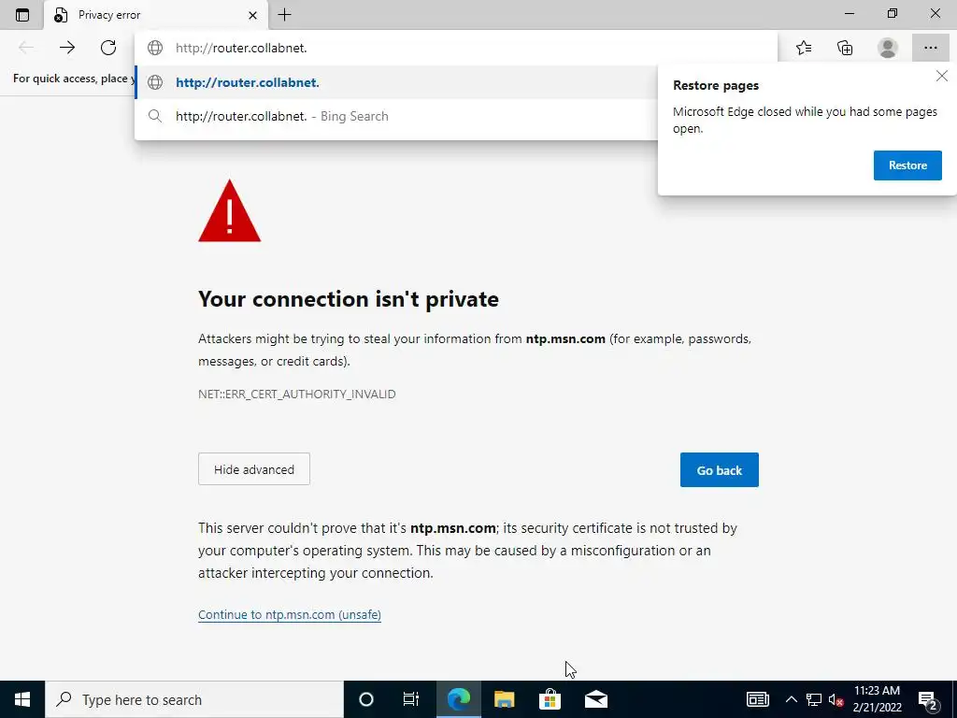
Task: Click the network status tray icon
Action: (x=814, y=699)
